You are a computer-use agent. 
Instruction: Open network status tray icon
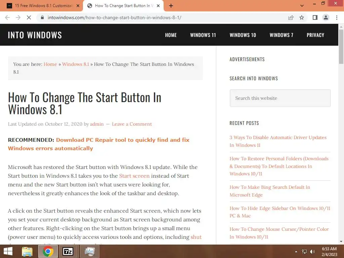pos(304,252)
